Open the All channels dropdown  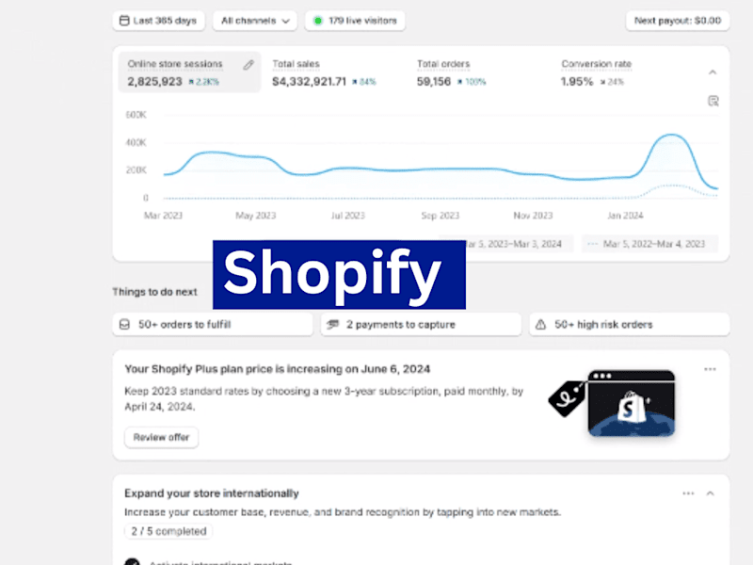tap(255, 21)
